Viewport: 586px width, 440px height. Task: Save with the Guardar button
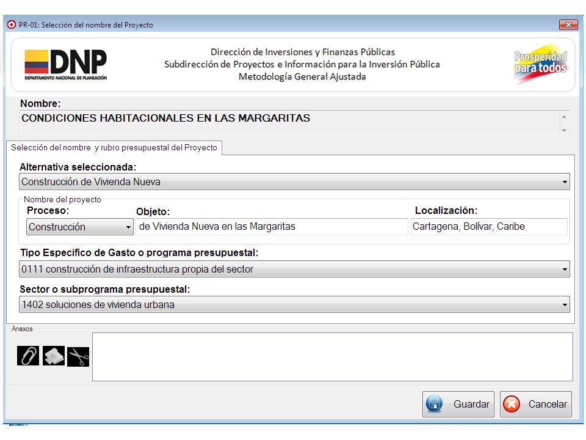coord(458,404)
